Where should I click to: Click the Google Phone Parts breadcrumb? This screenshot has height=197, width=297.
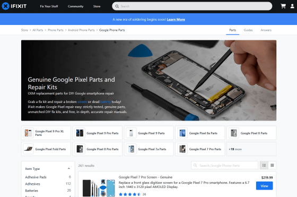pyautogui.click(x=112, y=30)
